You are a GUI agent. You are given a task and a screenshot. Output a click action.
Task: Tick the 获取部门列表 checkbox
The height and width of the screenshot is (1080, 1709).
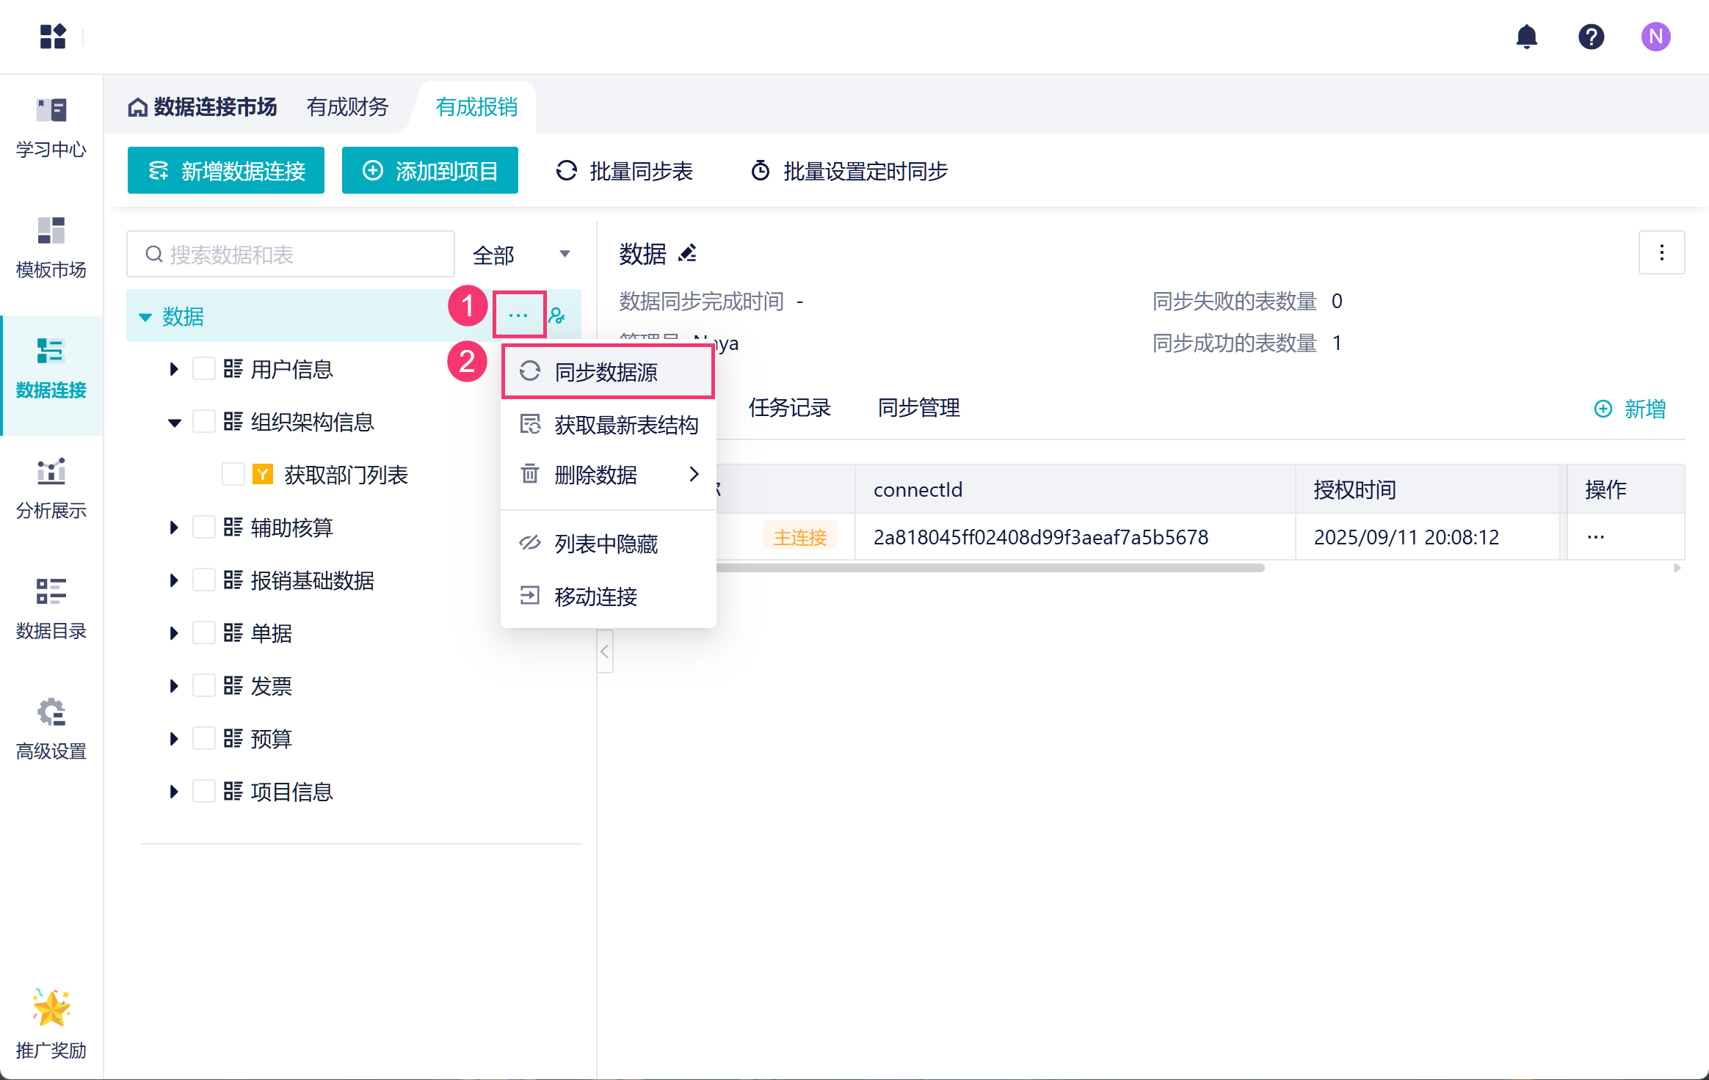coord(233,474)
